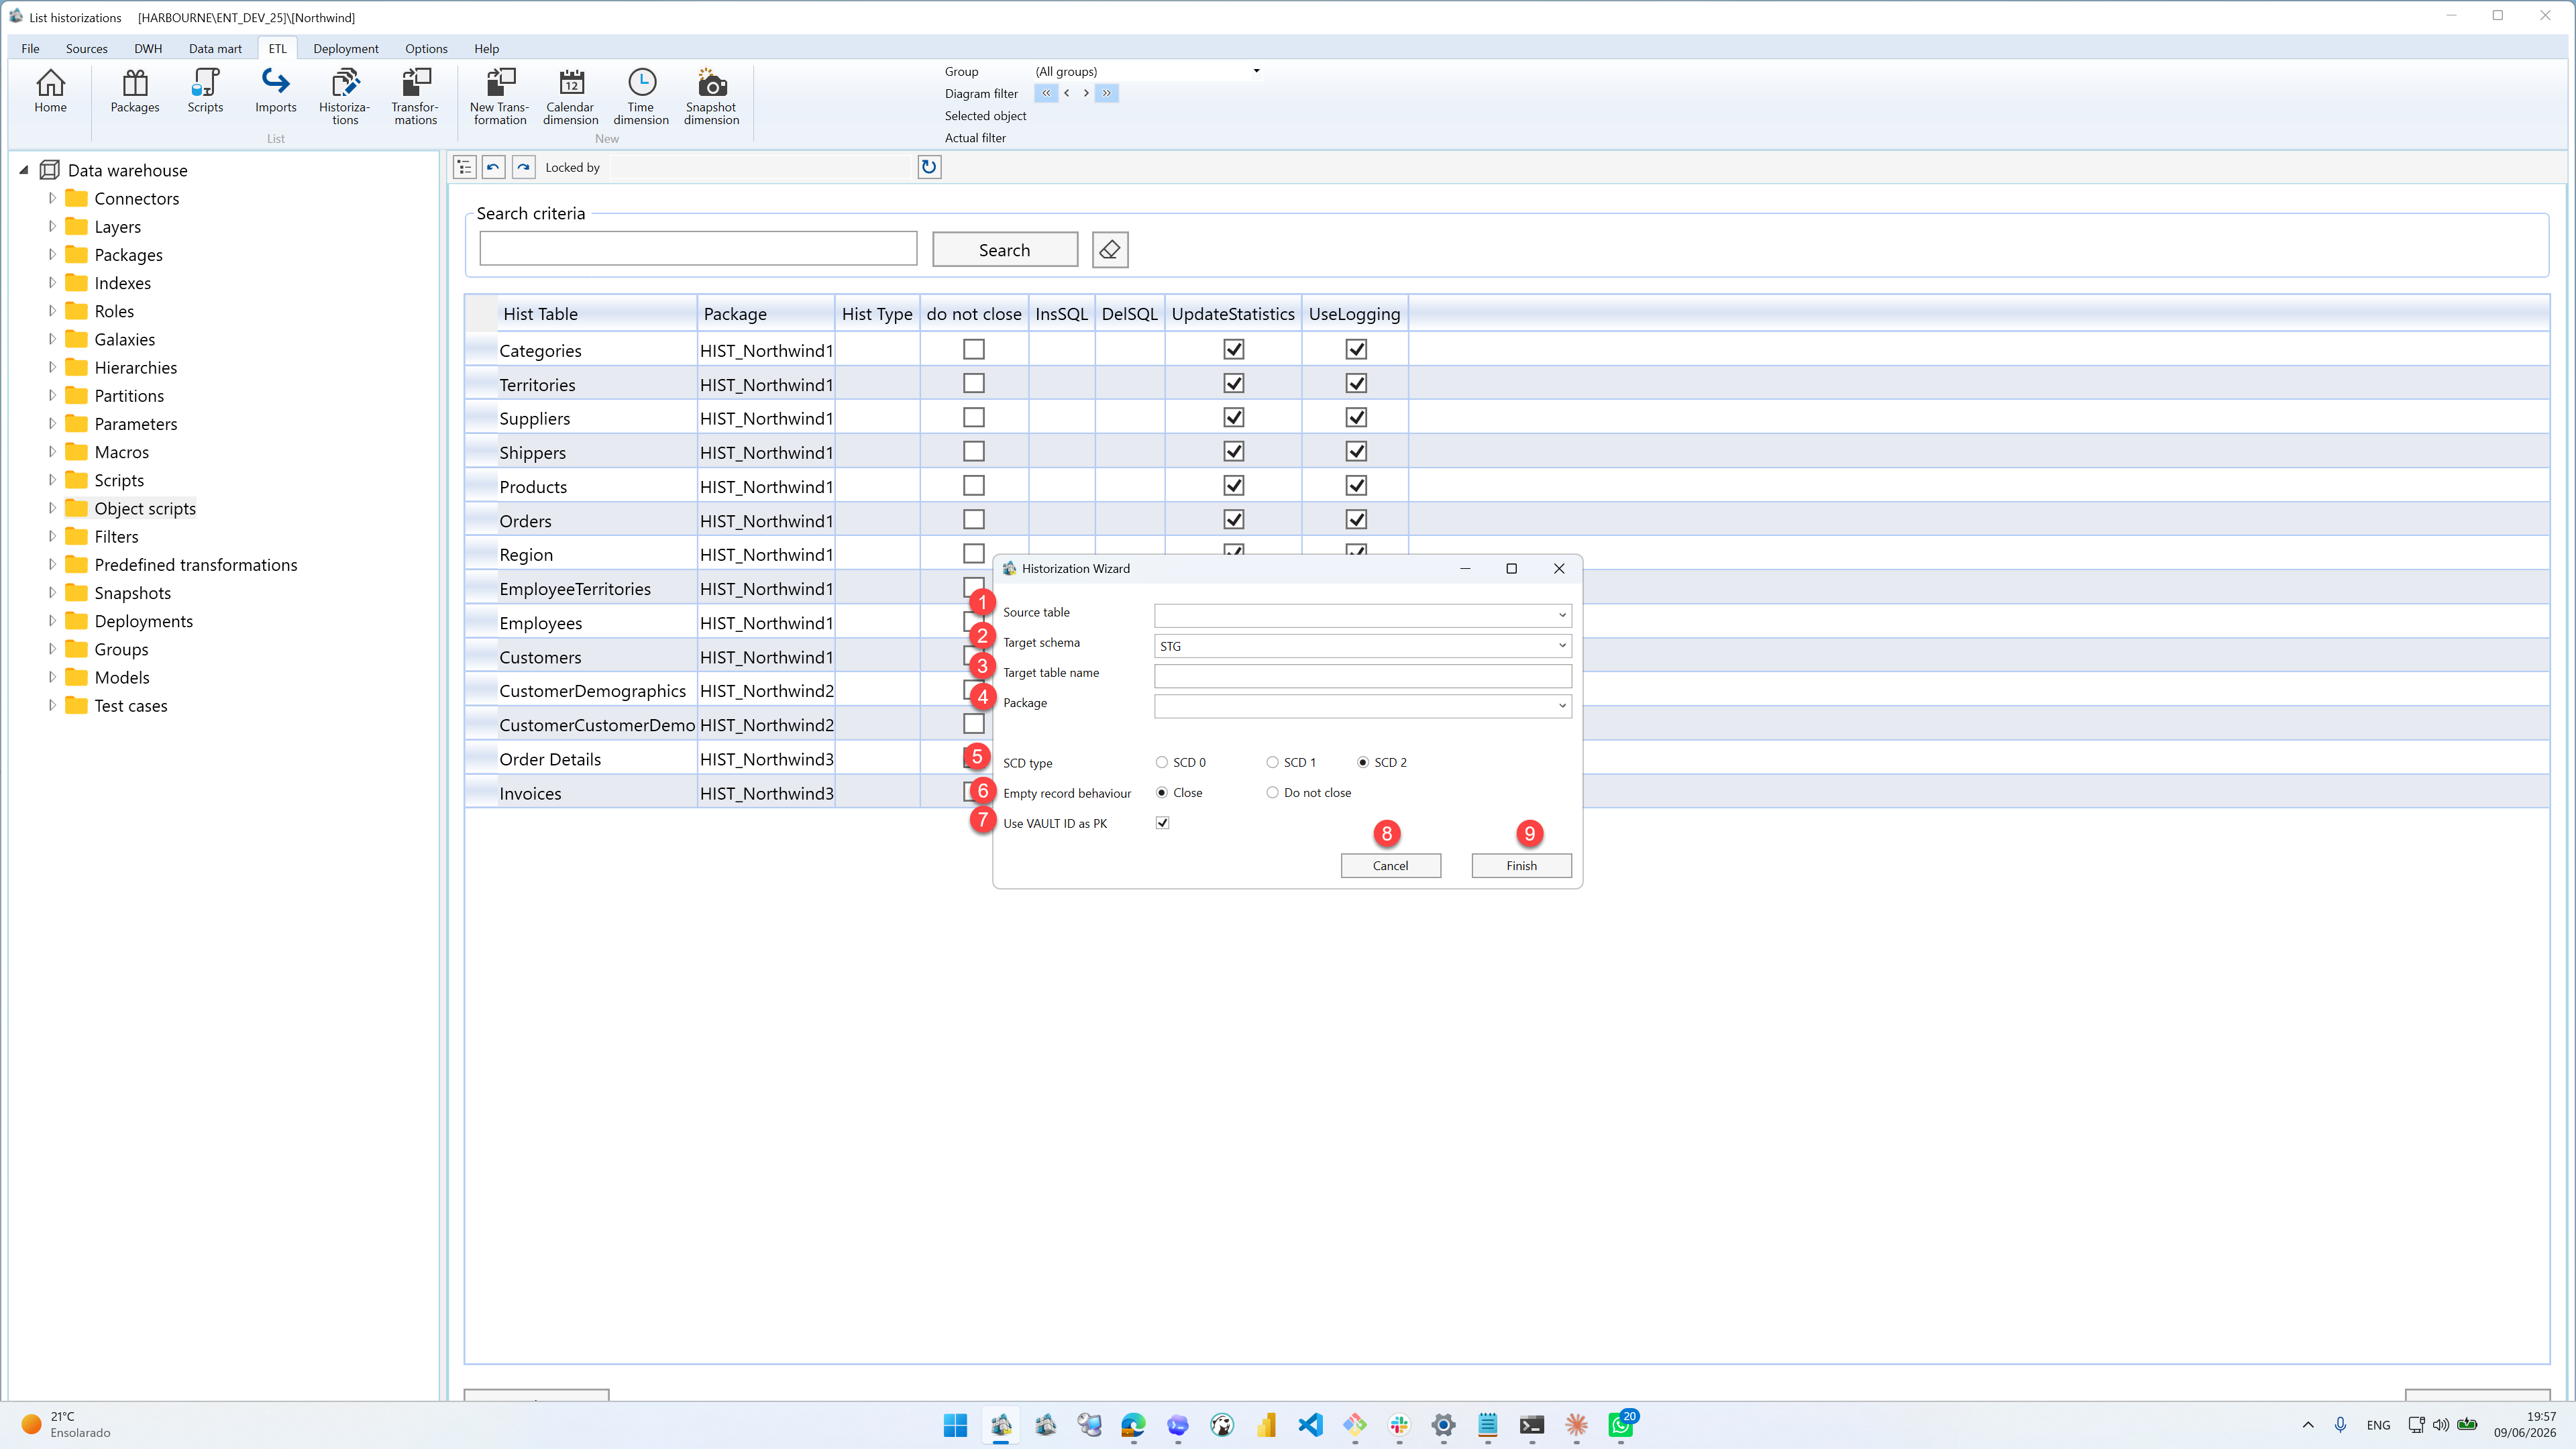The width and height of the screenshot is (2576, 1449).
Task: Open the Source table dropdown
Action: (1562, 615)
